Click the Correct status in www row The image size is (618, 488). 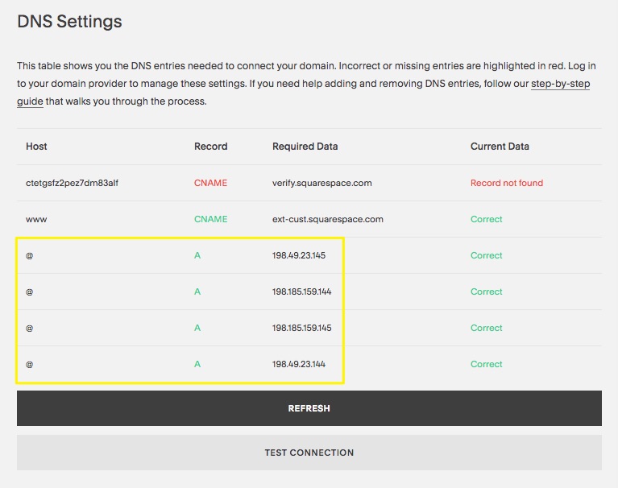486,219
